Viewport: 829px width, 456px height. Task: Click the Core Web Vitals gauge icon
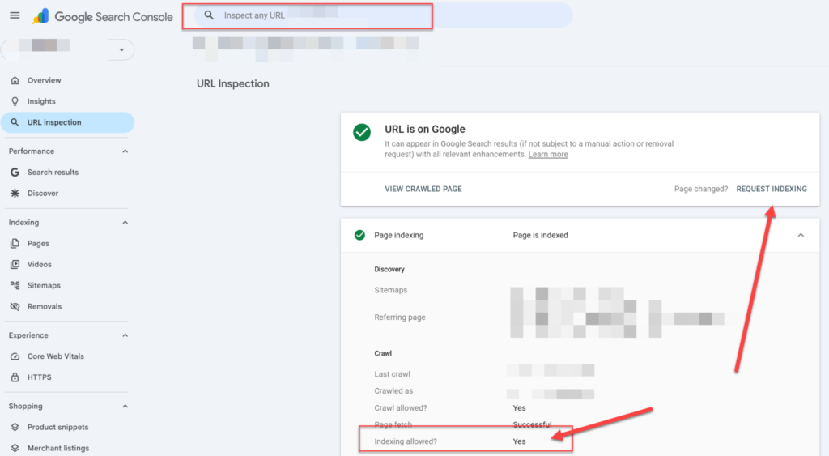click(15, 356)
